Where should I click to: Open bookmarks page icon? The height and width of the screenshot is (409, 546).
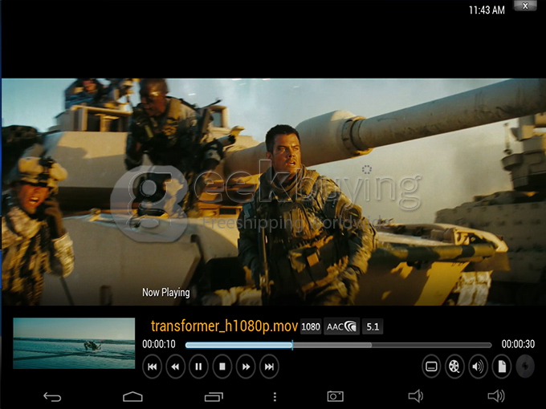[501, 366]
